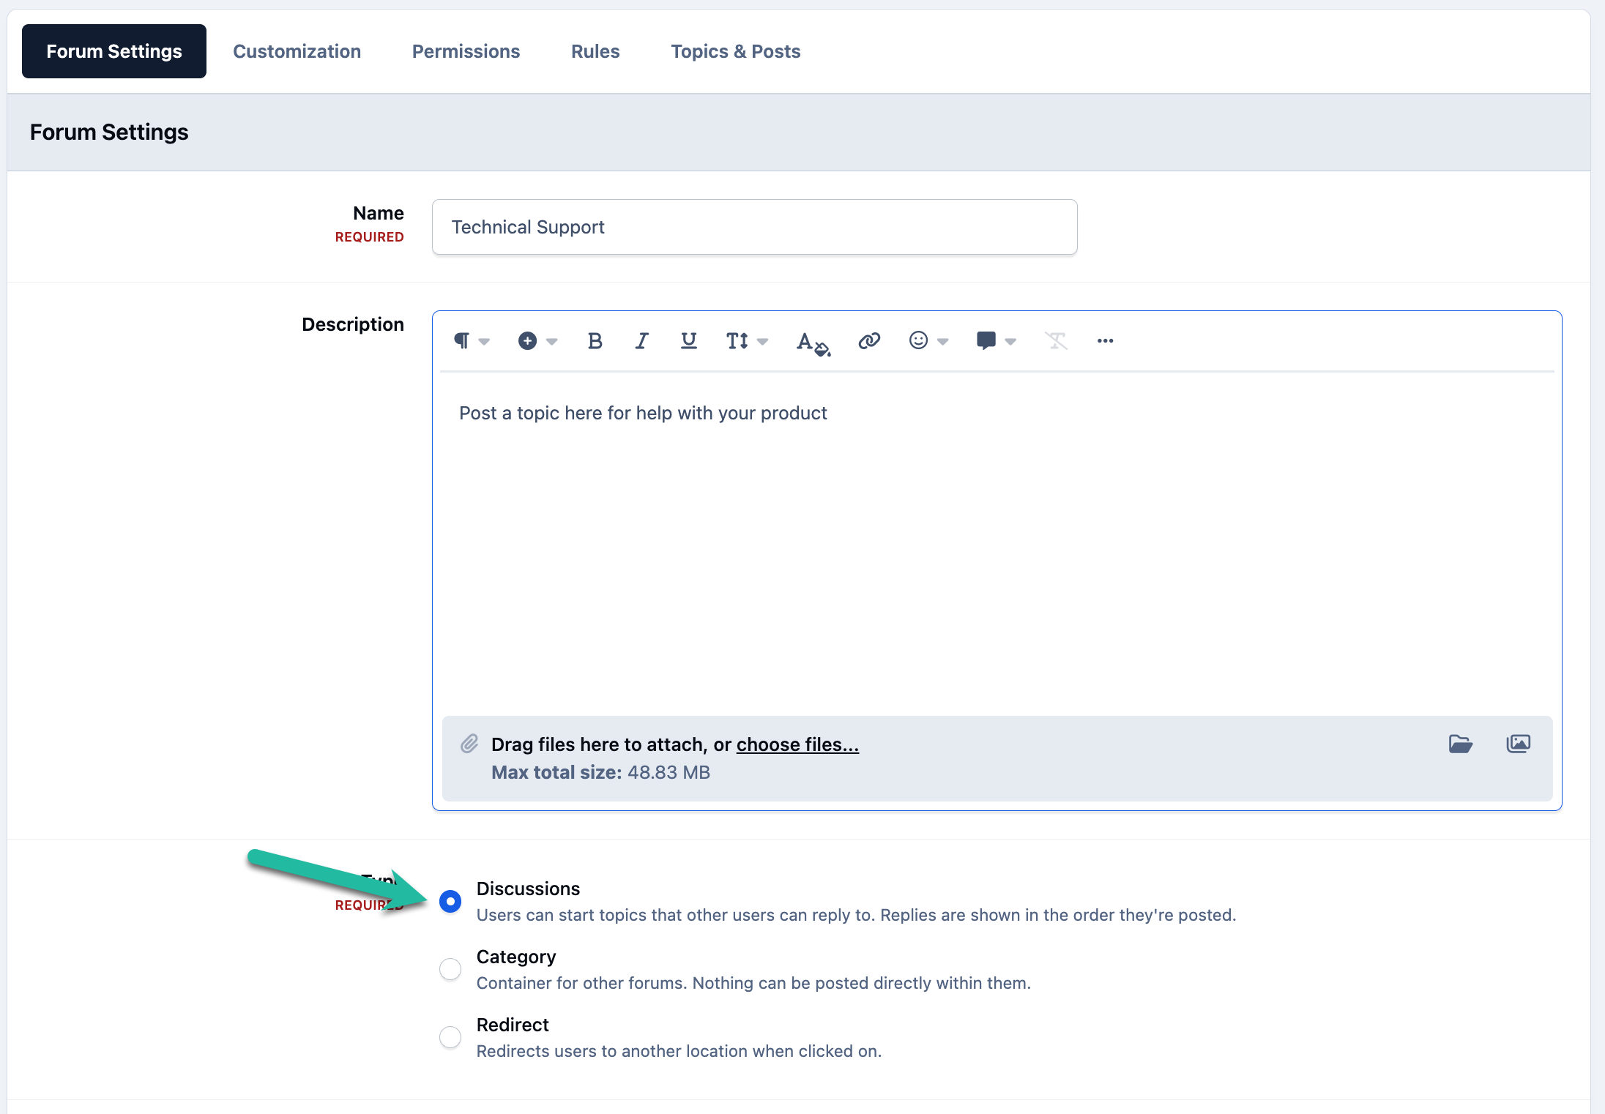1605x1114 pixels.
Task: Switch to the Customization tab
Action: (x=297, y=51)
